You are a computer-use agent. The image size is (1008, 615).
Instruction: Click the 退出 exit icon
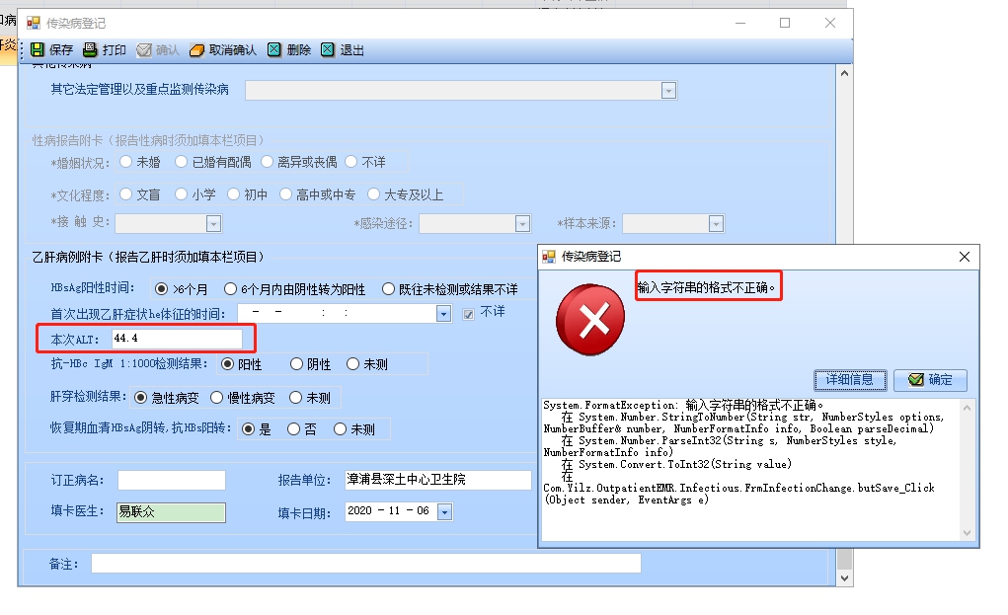click(328, 49)
